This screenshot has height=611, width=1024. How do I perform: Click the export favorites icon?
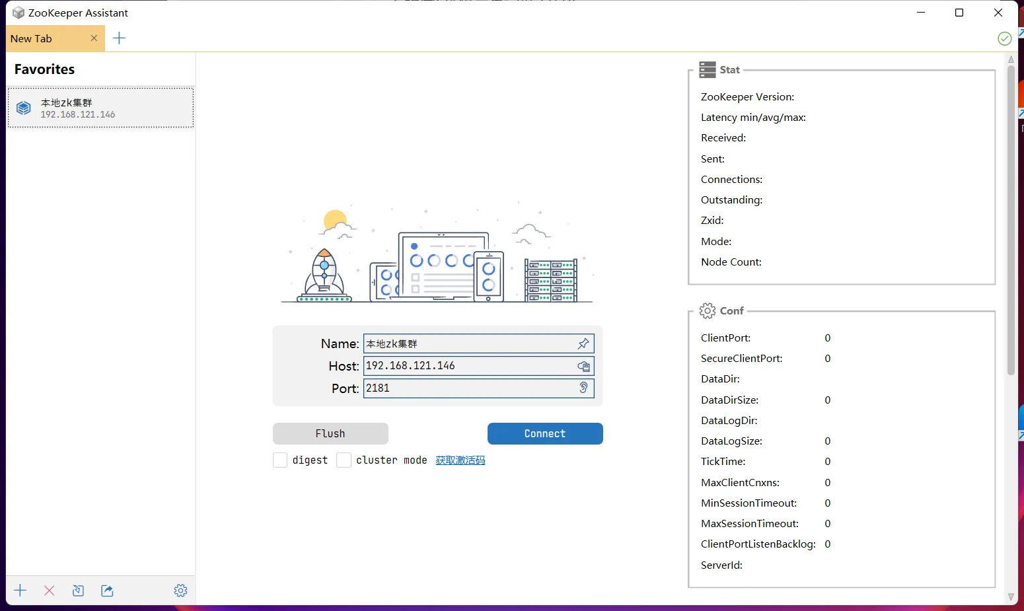point(107,591)
